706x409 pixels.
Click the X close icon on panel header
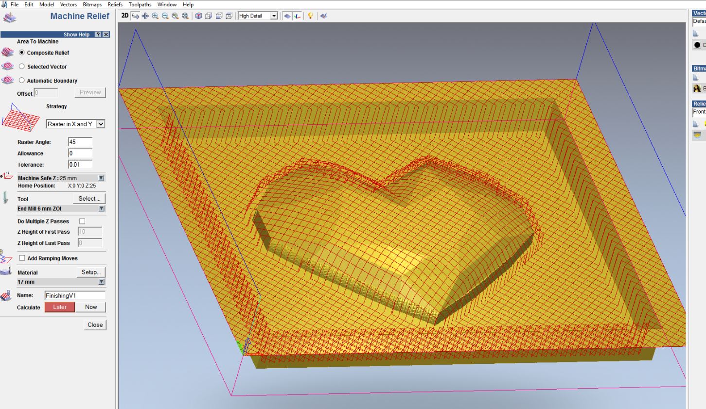pos(106,34)
